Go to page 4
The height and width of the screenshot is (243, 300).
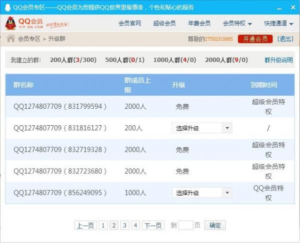point(135,226)
